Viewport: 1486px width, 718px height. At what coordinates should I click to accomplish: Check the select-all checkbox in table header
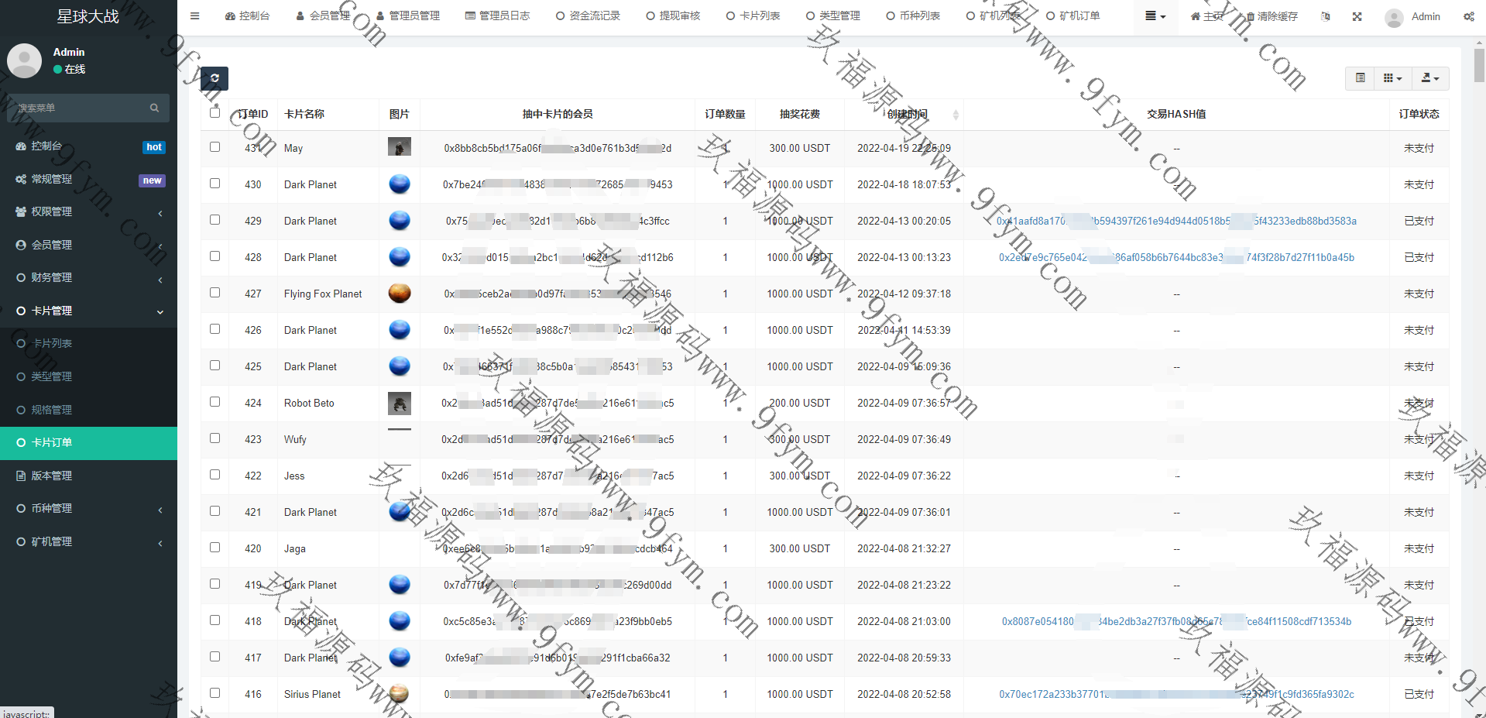pyautogui.click(x=214, y=113)
